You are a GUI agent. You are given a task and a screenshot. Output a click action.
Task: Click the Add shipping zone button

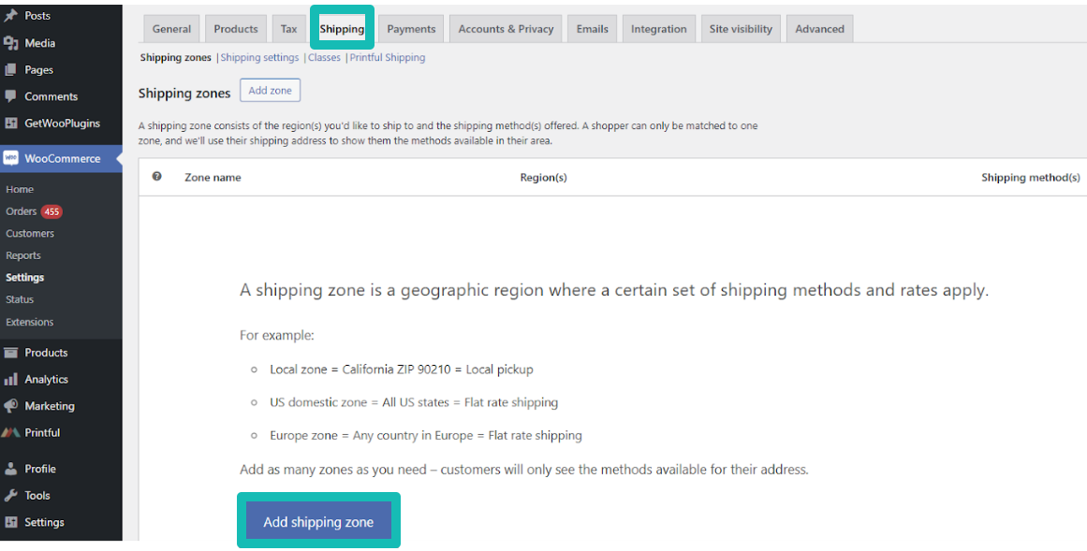coord(318,521)
